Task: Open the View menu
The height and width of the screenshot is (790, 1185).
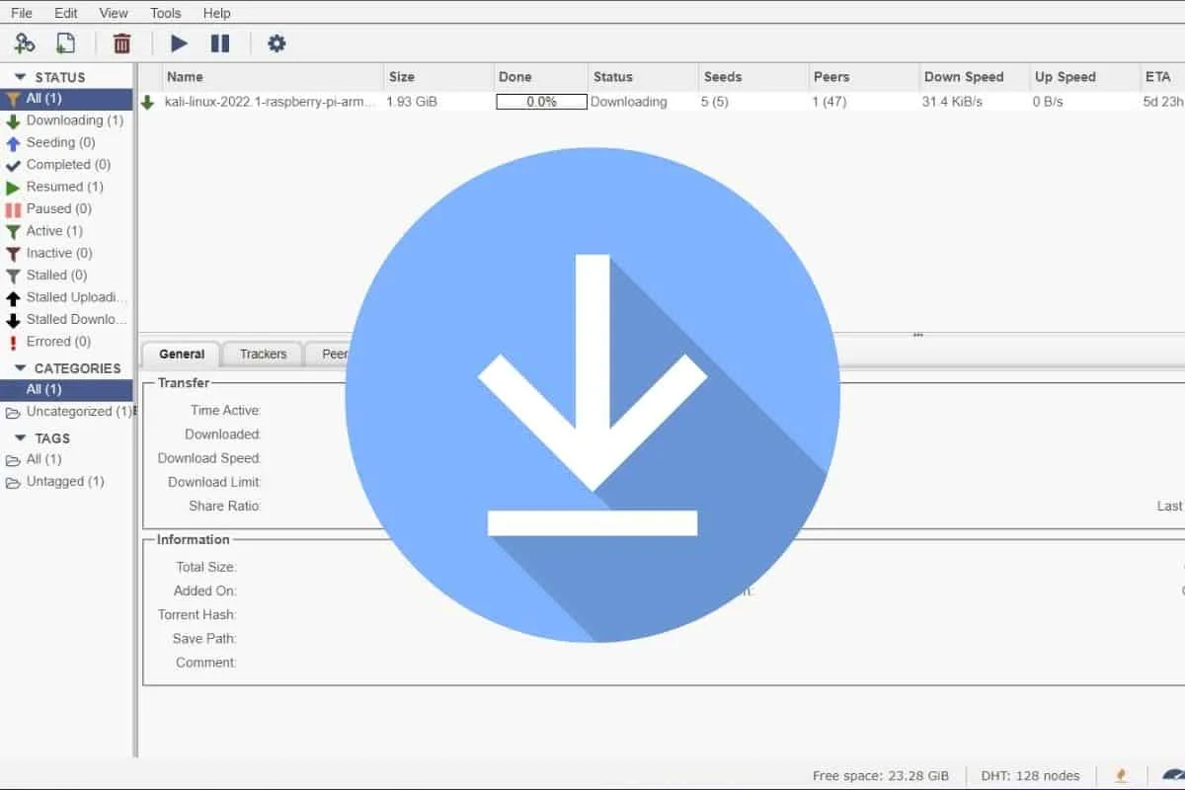Action: click(x=114, y=13)
